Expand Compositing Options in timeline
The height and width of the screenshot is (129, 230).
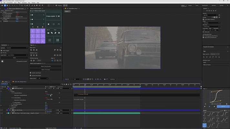(x=12, y=104)
